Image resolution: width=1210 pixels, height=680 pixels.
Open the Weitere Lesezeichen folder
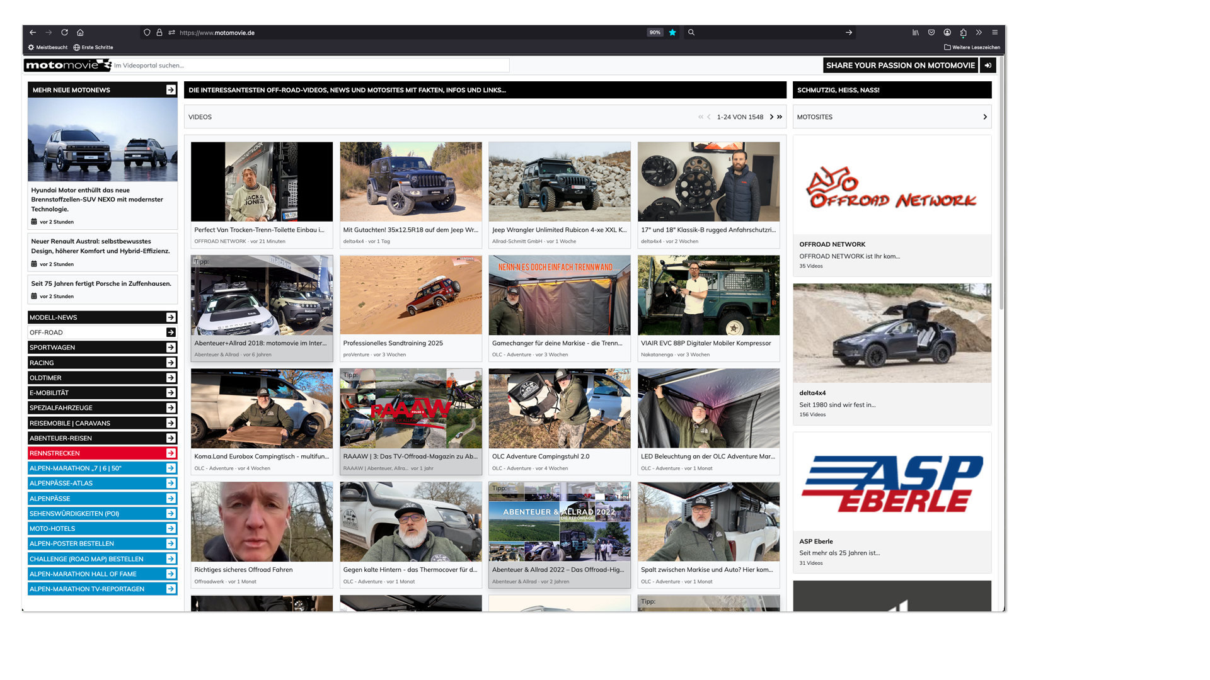972,47
